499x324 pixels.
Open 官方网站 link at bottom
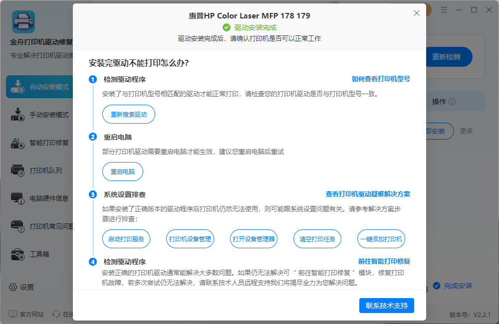[x=26, y=314]
